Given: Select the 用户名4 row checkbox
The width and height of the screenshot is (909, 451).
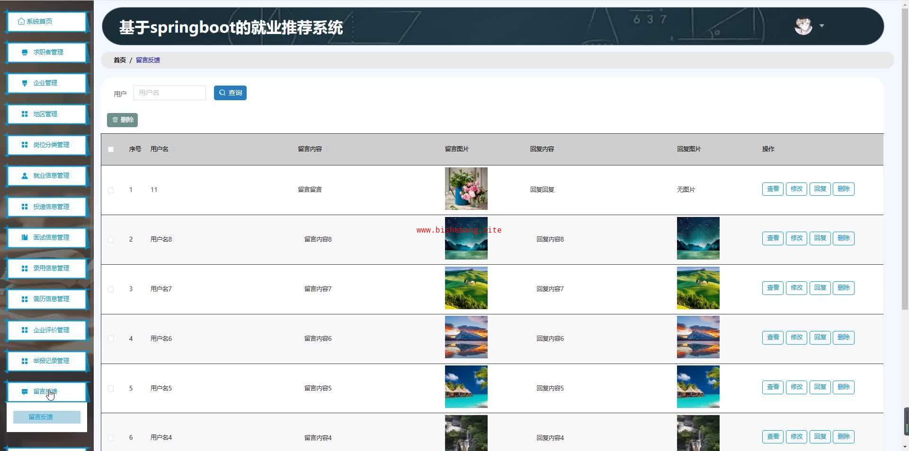Looking at the screenshot, I should click(x=111, y=438).
